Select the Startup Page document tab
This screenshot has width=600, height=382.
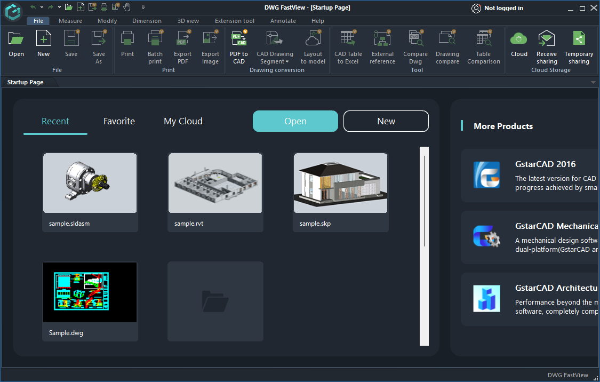25,82
